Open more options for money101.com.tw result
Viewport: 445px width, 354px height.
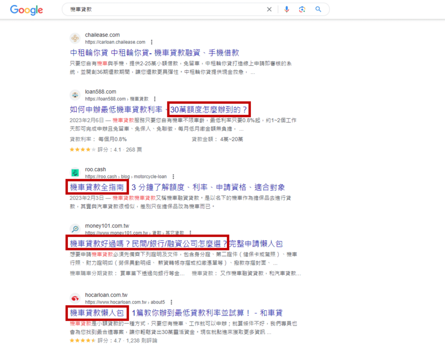(190, 233)
